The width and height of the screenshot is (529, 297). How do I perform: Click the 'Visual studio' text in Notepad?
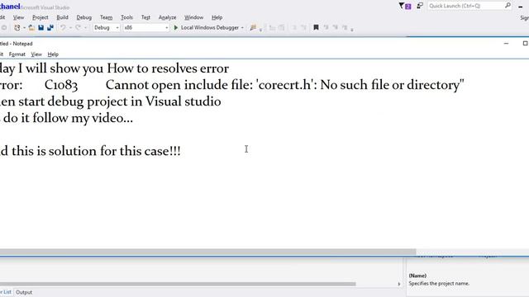point(183,101)
